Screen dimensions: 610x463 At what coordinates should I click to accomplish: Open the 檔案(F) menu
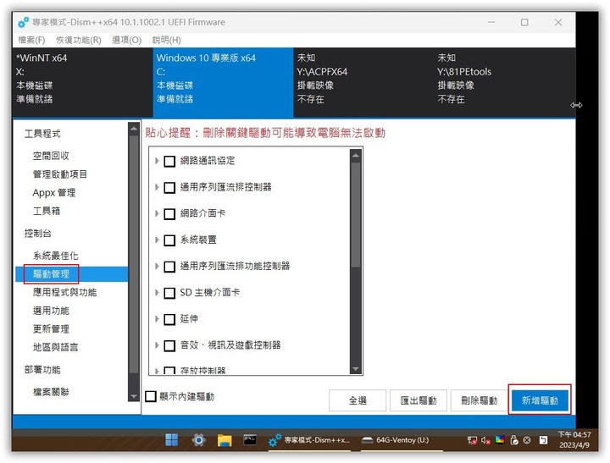point(31,40)
